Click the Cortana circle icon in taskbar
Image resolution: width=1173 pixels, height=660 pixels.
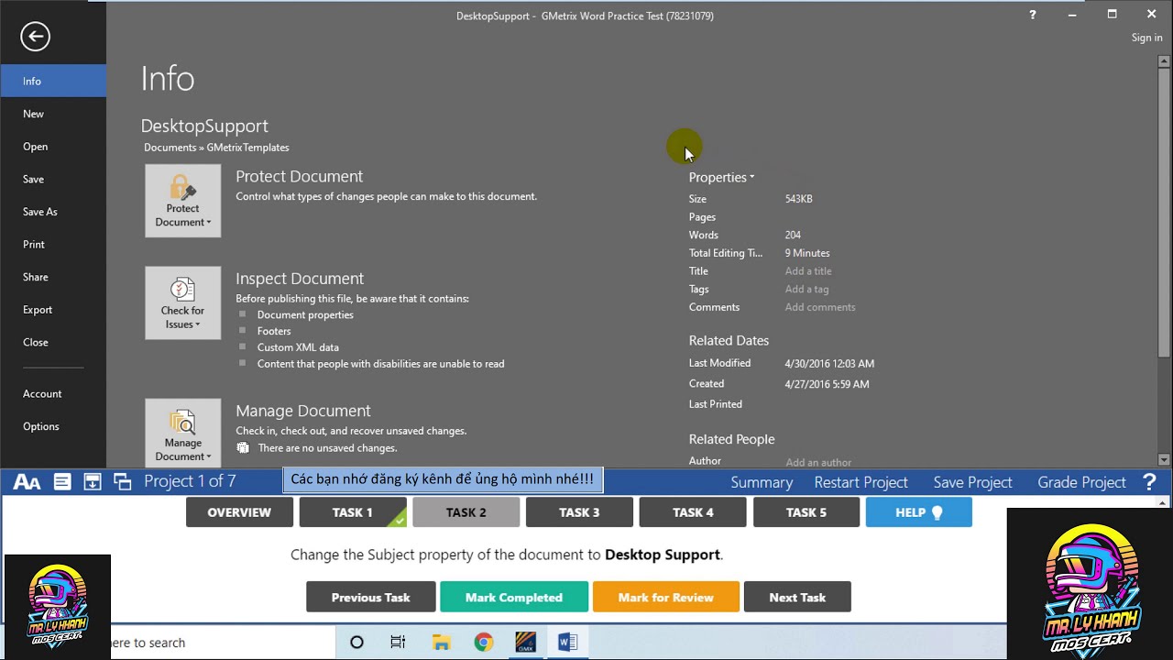pos(356,643)
